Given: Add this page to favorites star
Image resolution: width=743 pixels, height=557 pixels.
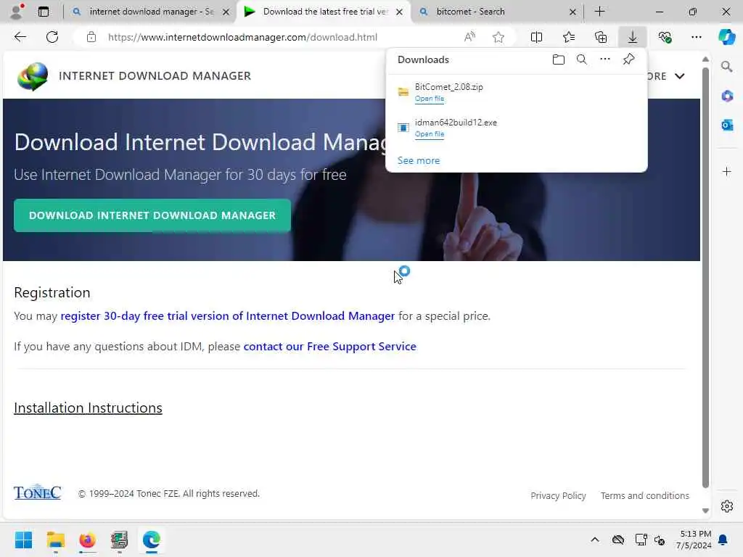Looking at the screenshot, I should click(498, 37).
